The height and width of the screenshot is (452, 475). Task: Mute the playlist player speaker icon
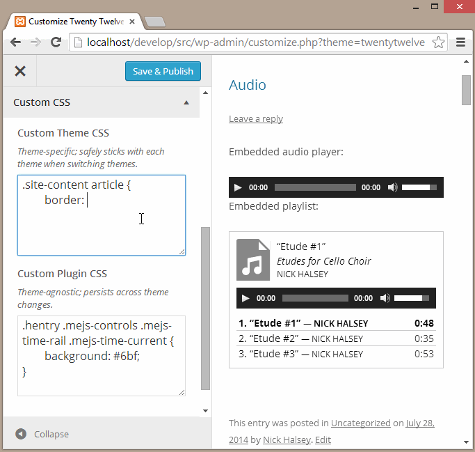[x=385, y=298]
